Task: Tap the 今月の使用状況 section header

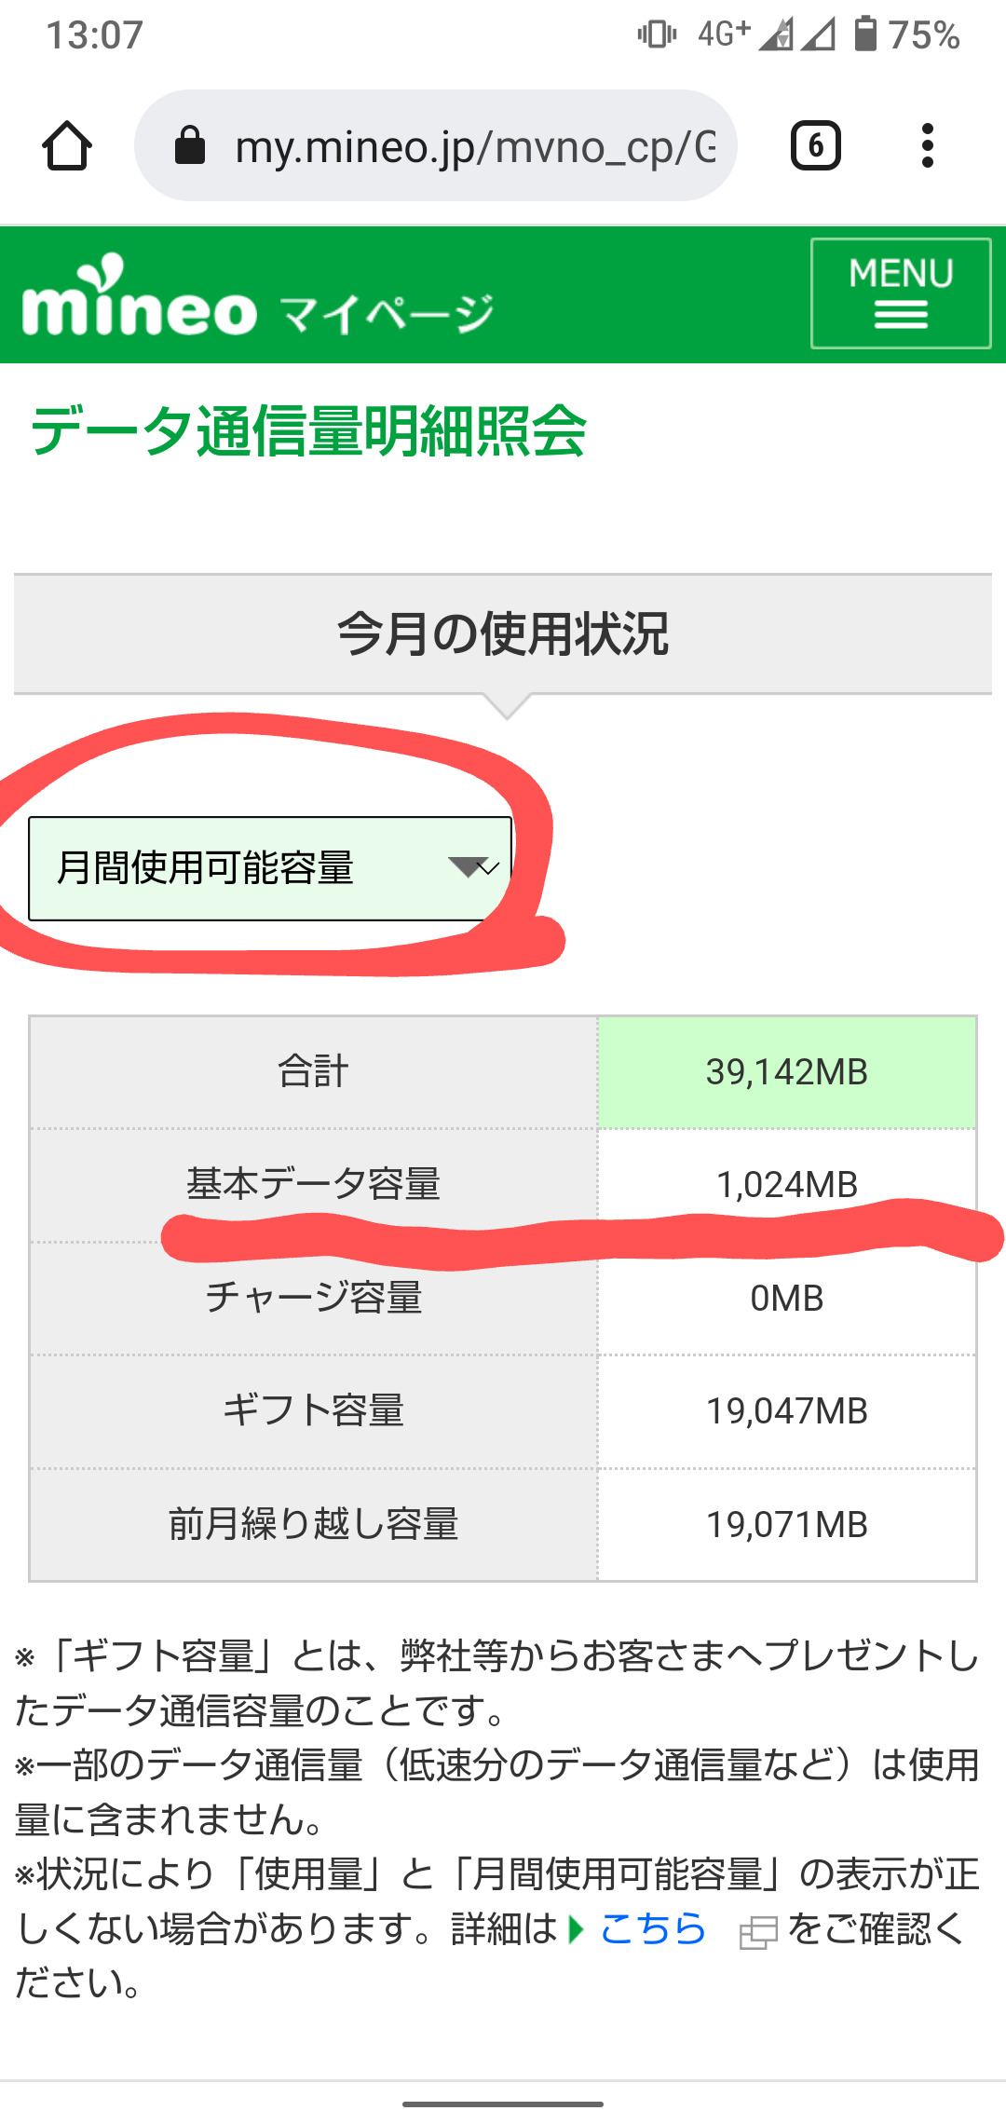Action: [x=503, y=634]
